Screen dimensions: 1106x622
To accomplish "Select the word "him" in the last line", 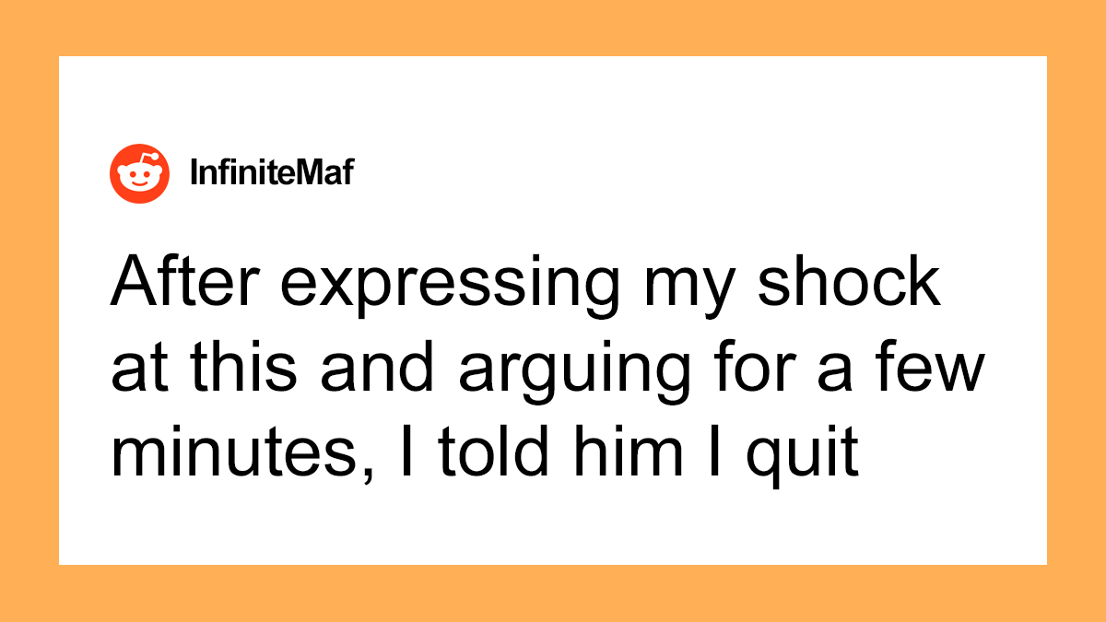I will point(628,455).
